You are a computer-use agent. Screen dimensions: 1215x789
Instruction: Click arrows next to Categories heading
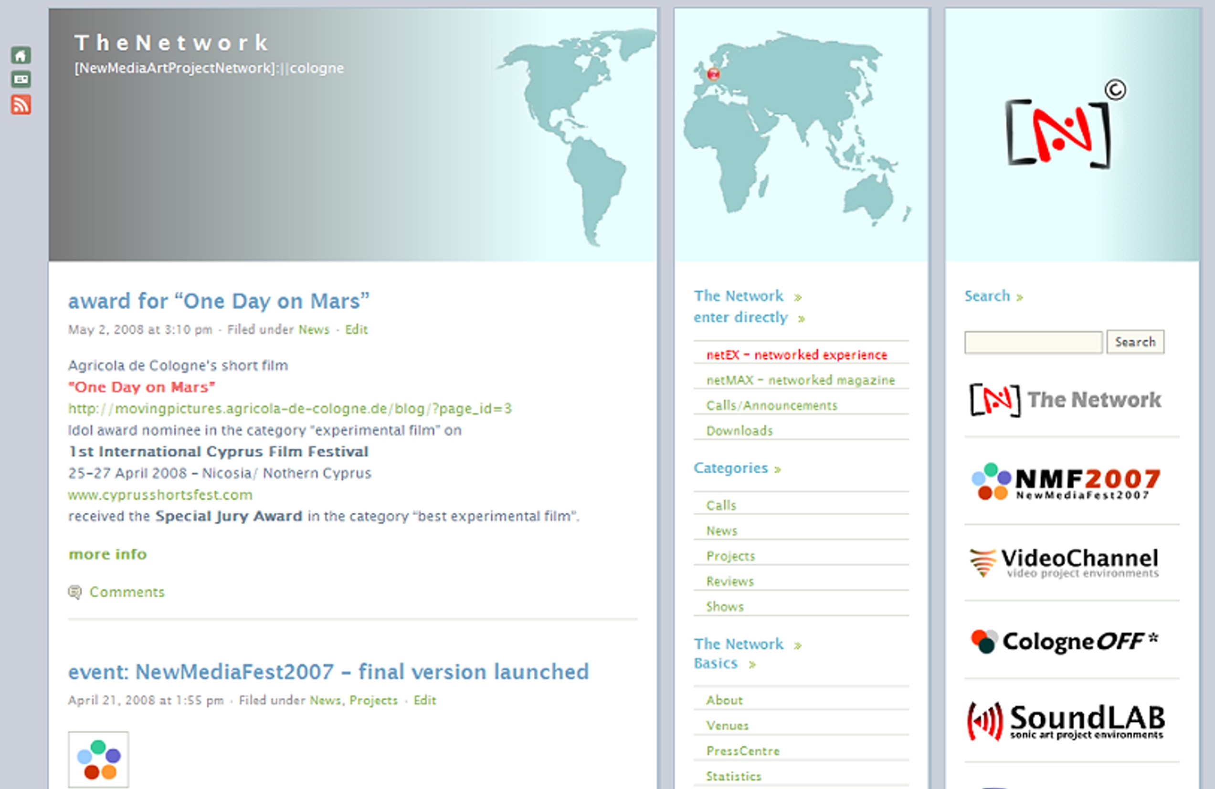click(x=778, y=470)
